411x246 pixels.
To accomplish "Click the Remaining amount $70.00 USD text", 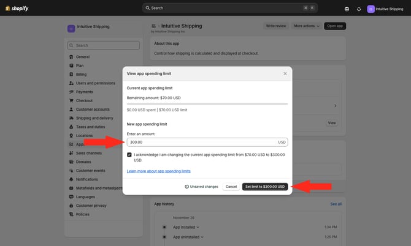I will [153, 98].
